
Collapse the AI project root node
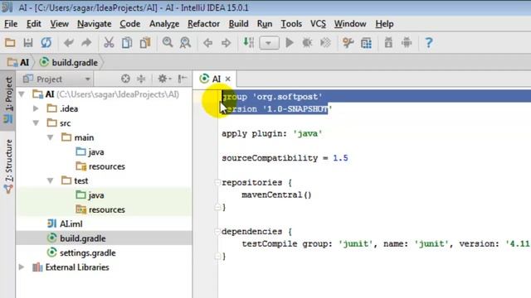coord(22,94)
